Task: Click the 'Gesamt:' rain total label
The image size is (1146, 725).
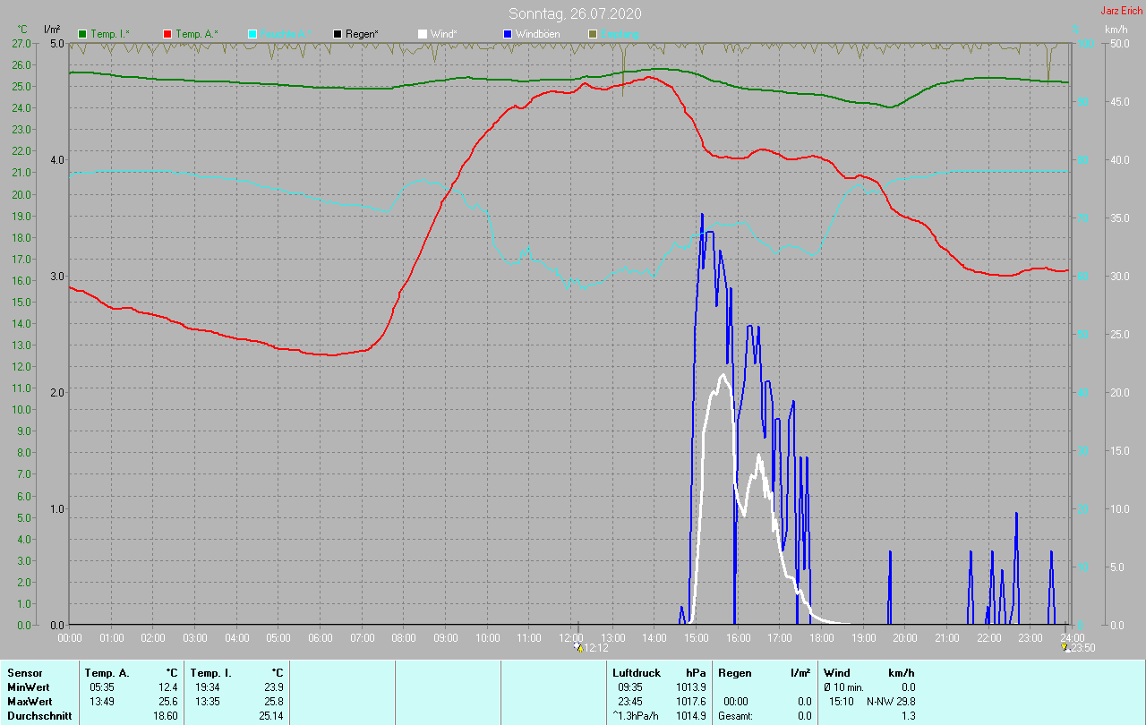Action: coord(735,716)
